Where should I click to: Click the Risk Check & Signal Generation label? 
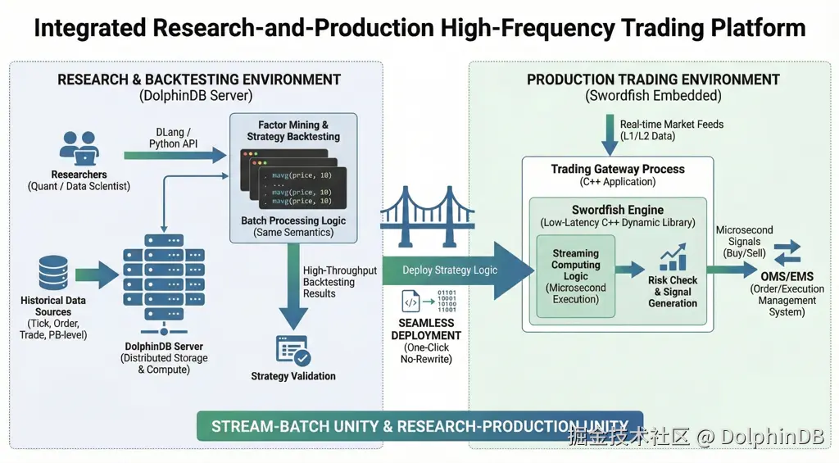click(x=673, y=292)
